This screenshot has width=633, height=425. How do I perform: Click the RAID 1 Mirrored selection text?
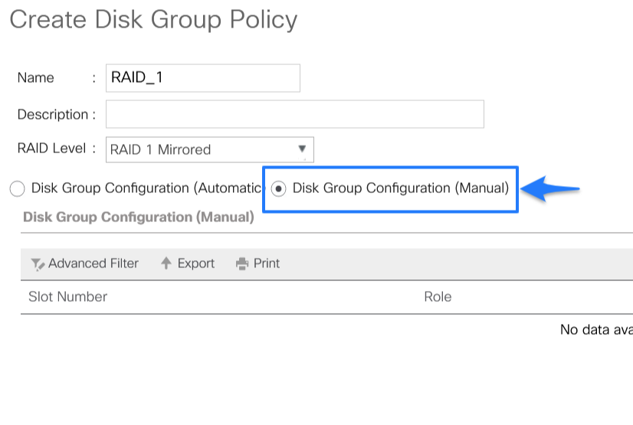[161, 150]
